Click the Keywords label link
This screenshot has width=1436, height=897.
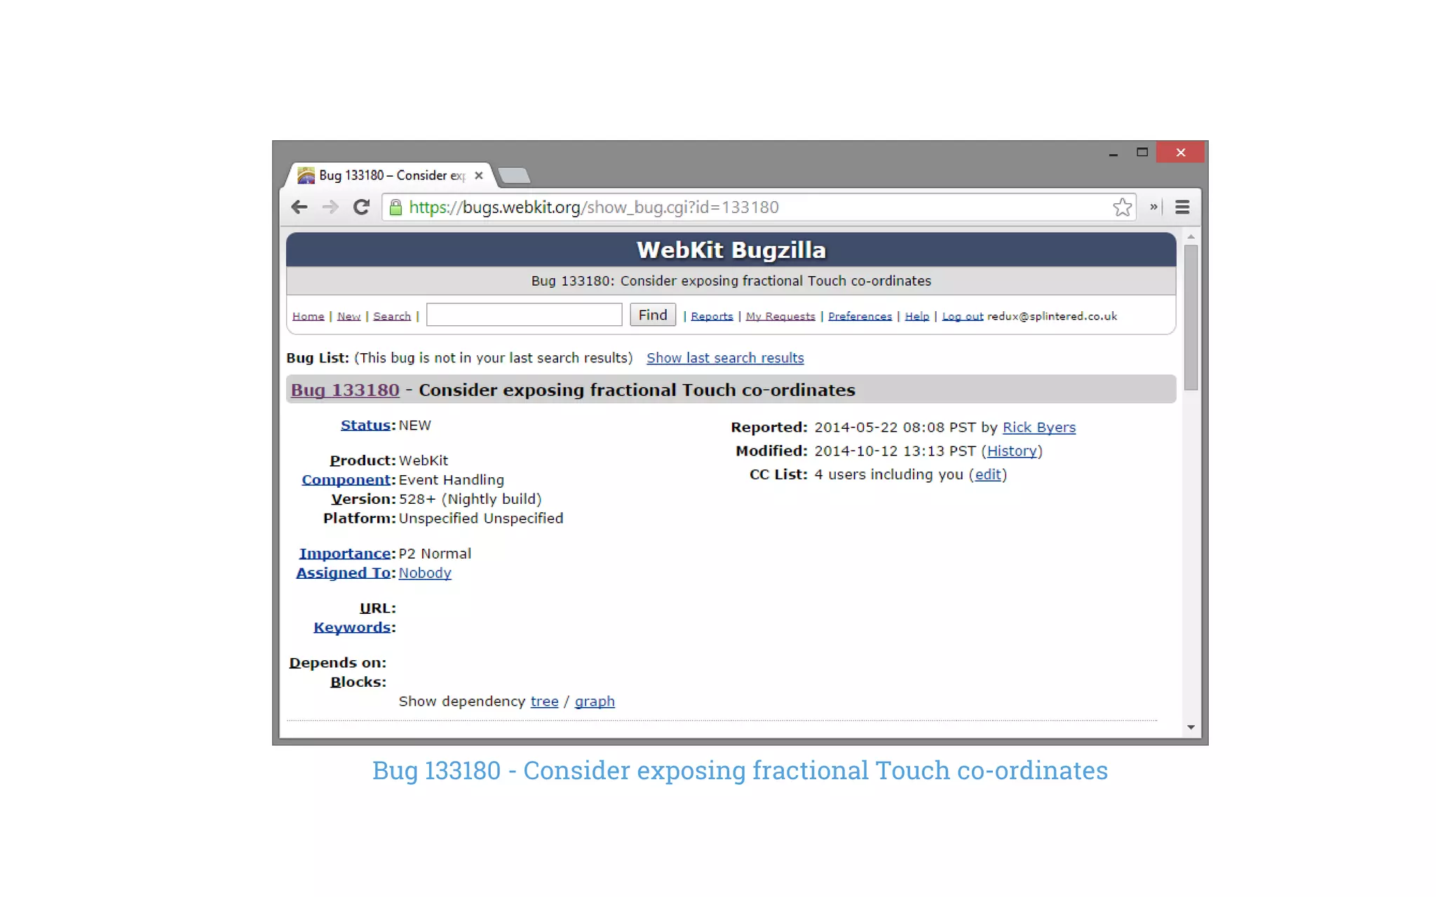tap(352, 628)
